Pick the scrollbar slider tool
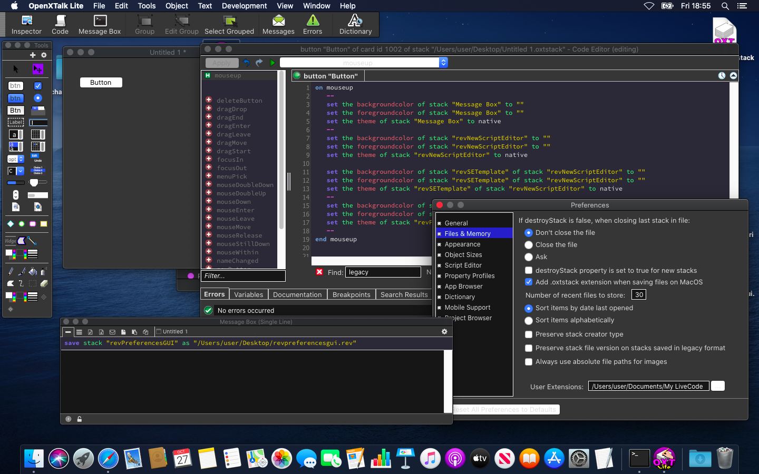Screen dimensions: 759x474 tap(38, 182)
